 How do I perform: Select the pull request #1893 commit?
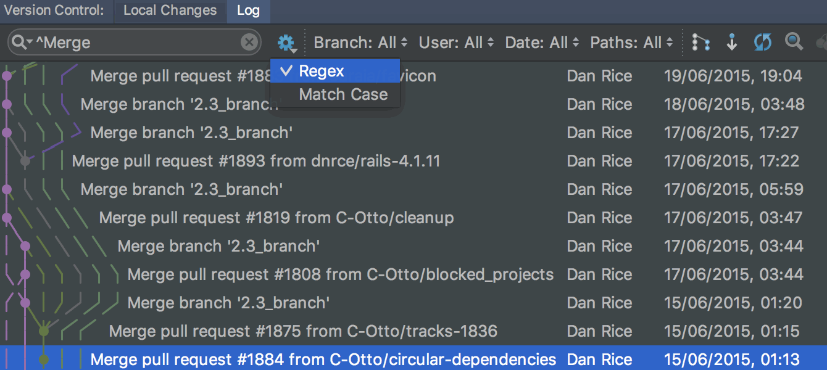click(256, 162)
